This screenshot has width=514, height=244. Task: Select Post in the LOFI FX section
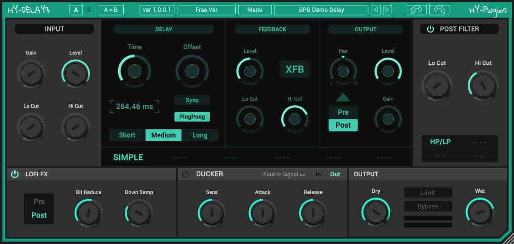[39, 215]
